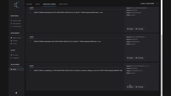This screenshot has height=96, width=171.
Task: Click the CREATE STREAM wikipedianobot query text
Action: tap(68, 13)
